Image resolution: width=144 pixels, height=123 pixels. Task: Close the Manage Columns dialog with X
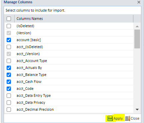click(139, 2)
